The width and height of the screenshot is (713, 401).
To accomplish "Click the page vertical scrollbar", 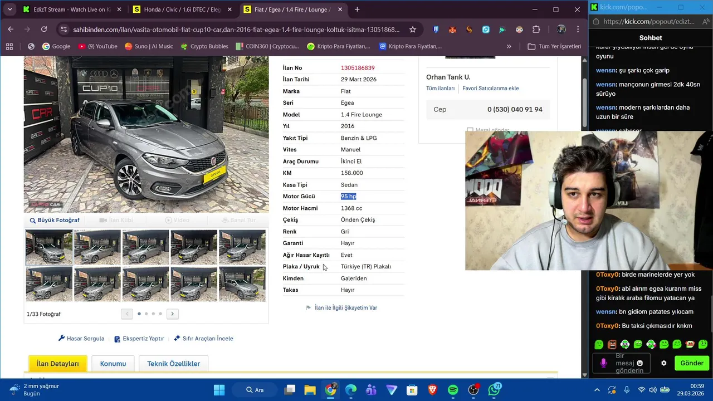I will (584, 103).
